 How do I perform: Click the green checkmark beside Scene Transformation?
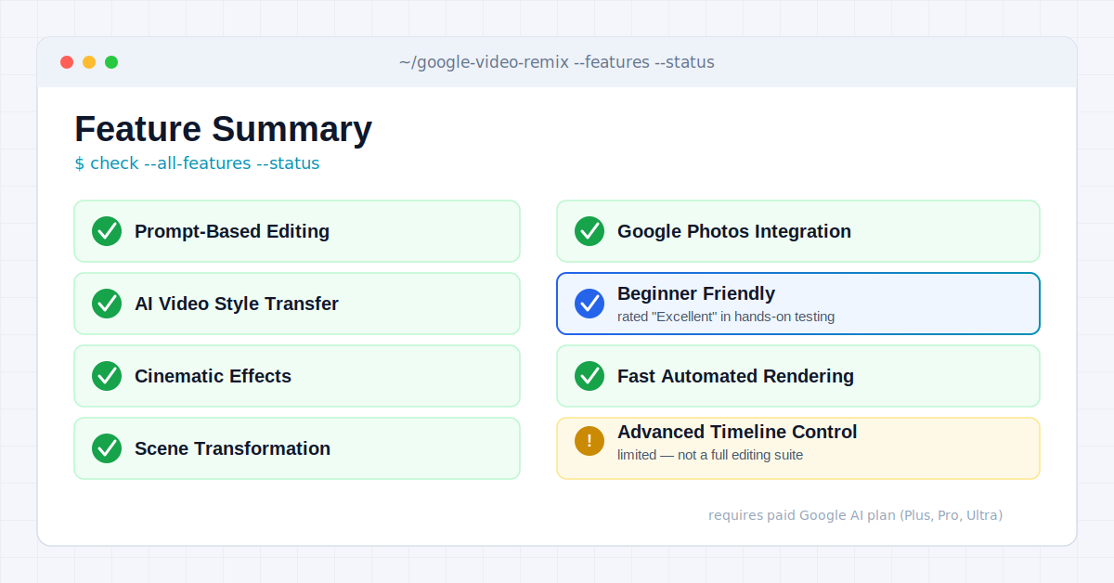[107, 448]
